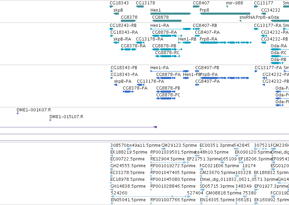Click EST RE12904.5prime

(x=168, y=162)
